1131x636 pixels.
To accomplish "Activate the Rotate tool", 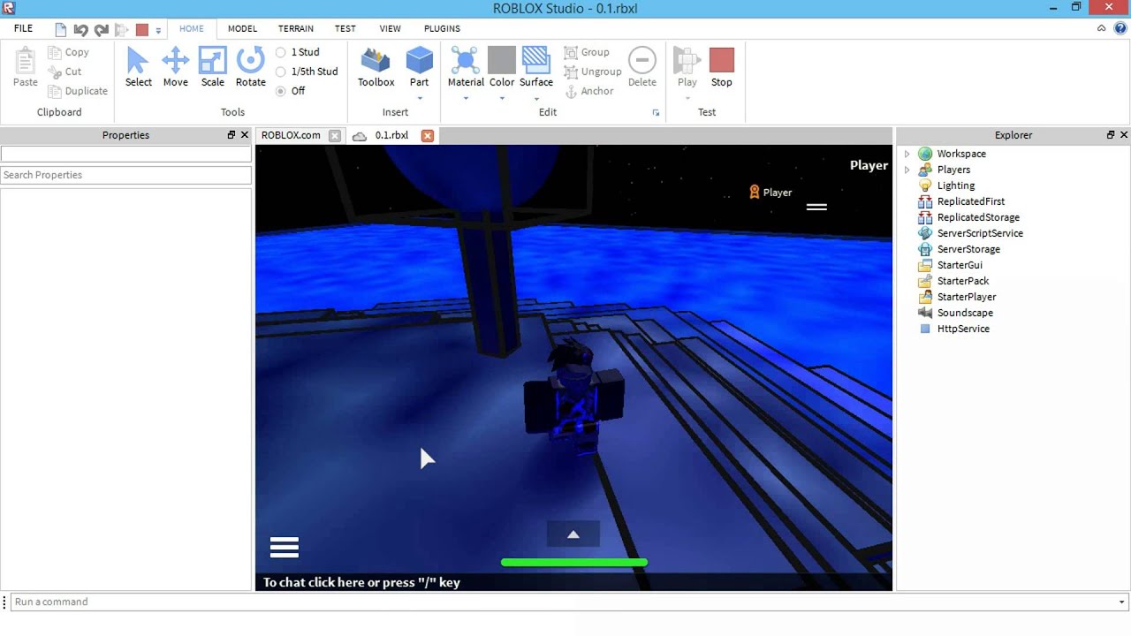I will pos(250,67).
